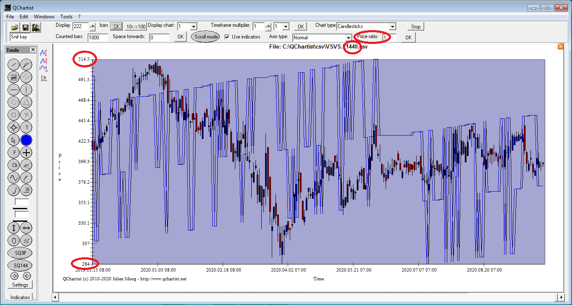572x305 pixels.
Task: Click the open file folder icon
Action: click(x=15, y=28)
